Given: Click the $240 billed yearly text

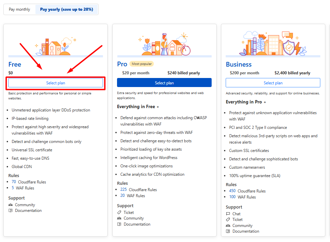Looking at the screenshot, I should (184, 73).
